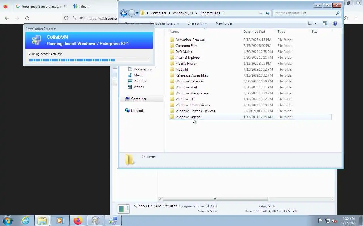Click the horizontal scrollbar left arrow
Screen dimensions: 363x226
point(160,199)
